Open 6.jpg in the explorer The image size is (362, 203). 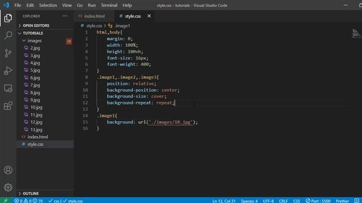point(35,78)
